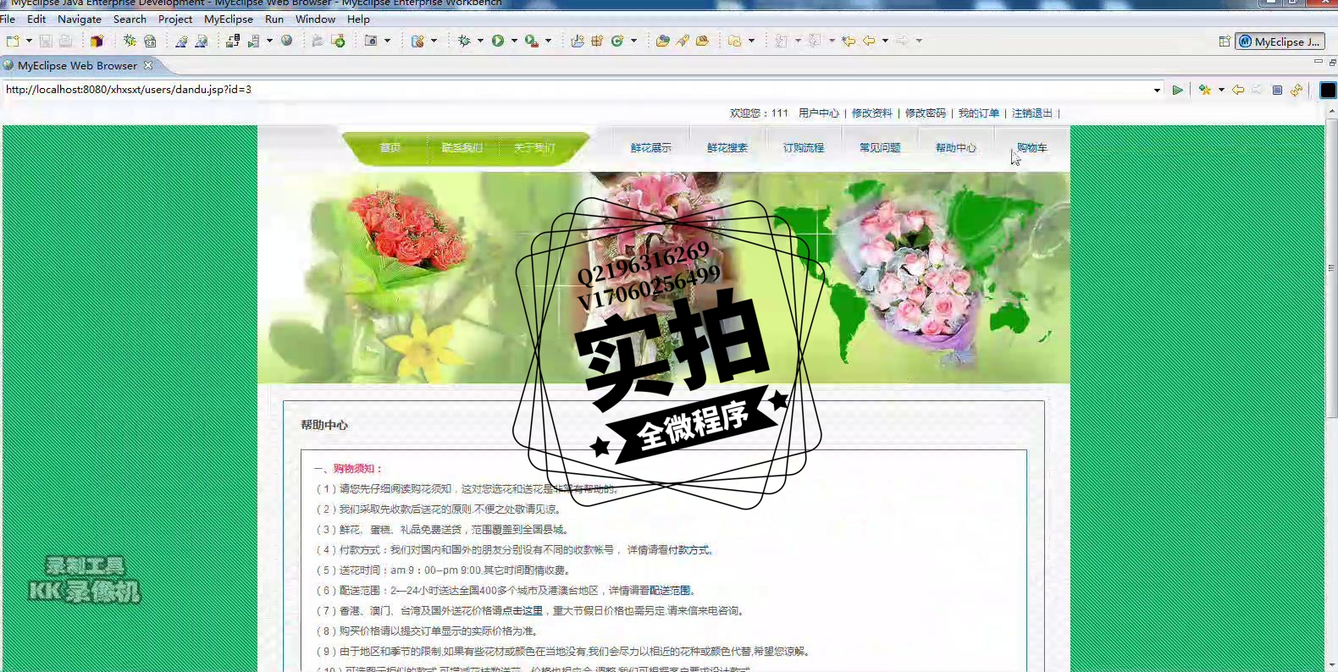Screen dimensions: 1338x672
Task: Click the page vertical scrollbar
Action: [x=1331, y=267]
